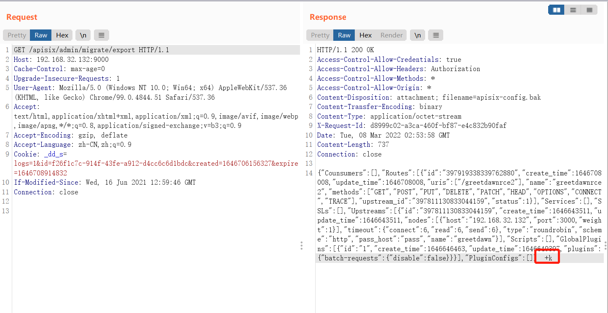Switch Response view to Raw tab
This screenshot has width=608, height=313.
click(344, 35)
